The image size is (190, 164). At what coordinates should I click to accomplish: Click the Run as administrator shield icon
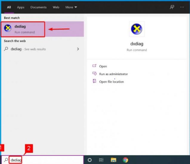click(94, 74)
